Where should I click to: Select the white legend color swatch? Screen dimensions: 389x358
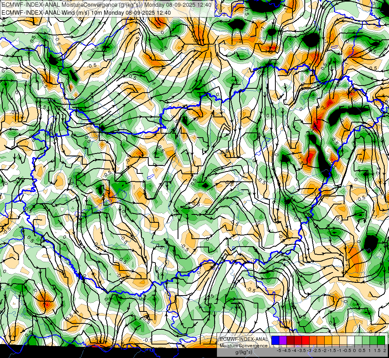[351, 340]
